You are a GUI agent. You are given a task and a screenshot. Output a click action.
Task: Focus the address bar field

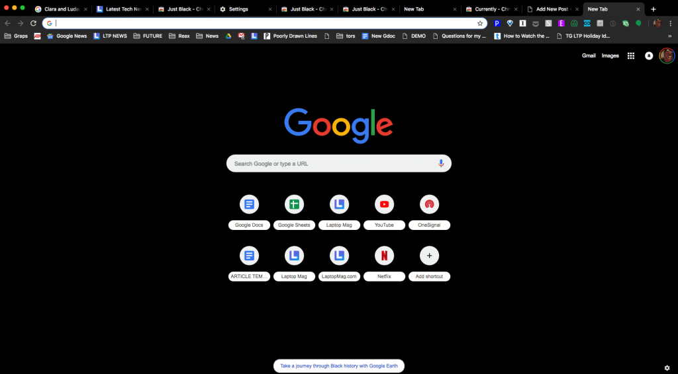(x=265, y=23)
